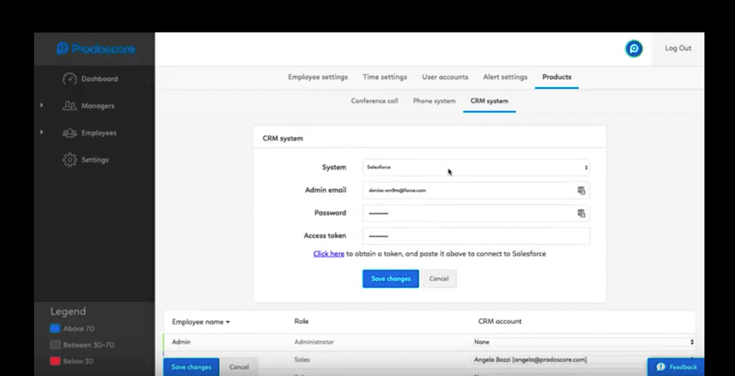This screenshot has width=735, height=376.
Task: Click the bottom bar Save changes button
Action: (191, 367)
